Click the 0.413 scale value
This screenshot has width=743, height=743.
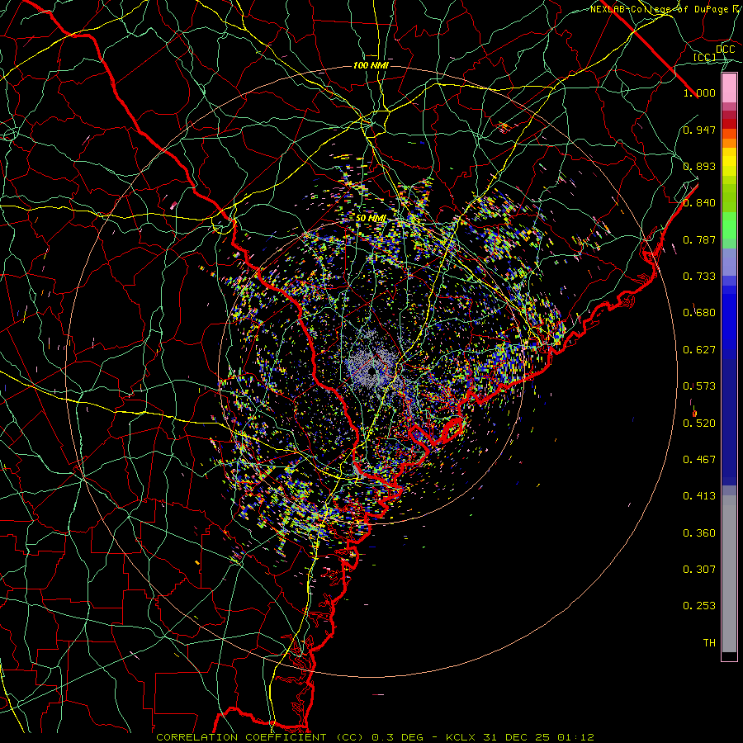[699, 495]
